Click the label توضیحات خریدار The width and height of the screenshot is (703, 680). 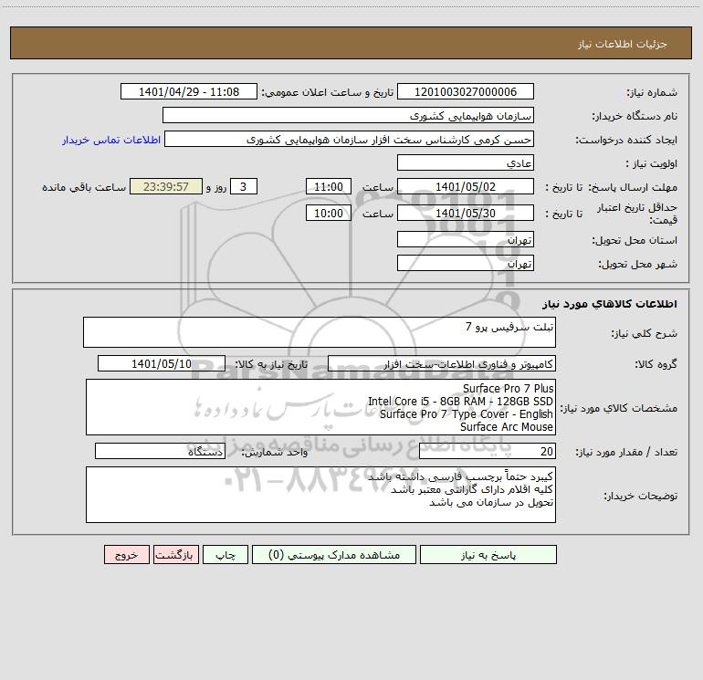pos(641,497)
